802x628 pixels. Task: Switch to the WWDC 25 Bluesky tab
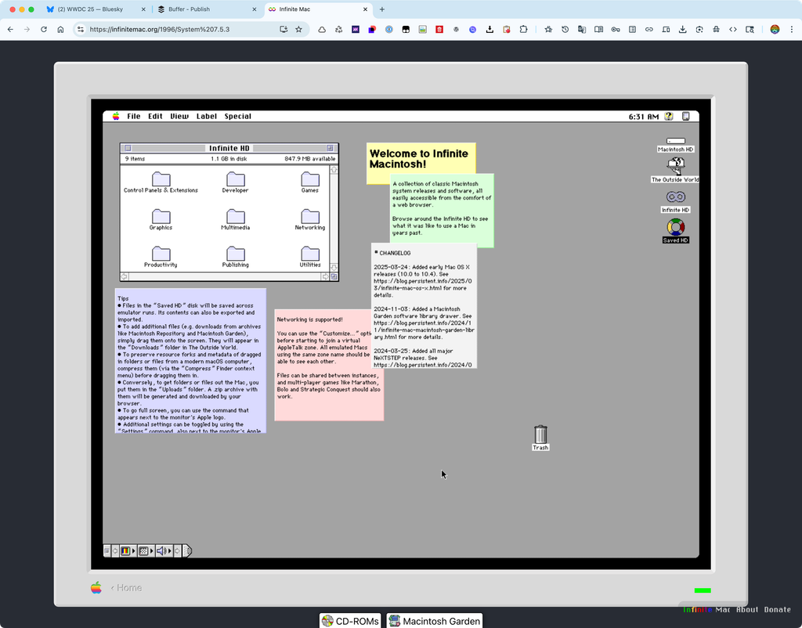(x=95, y=9)
